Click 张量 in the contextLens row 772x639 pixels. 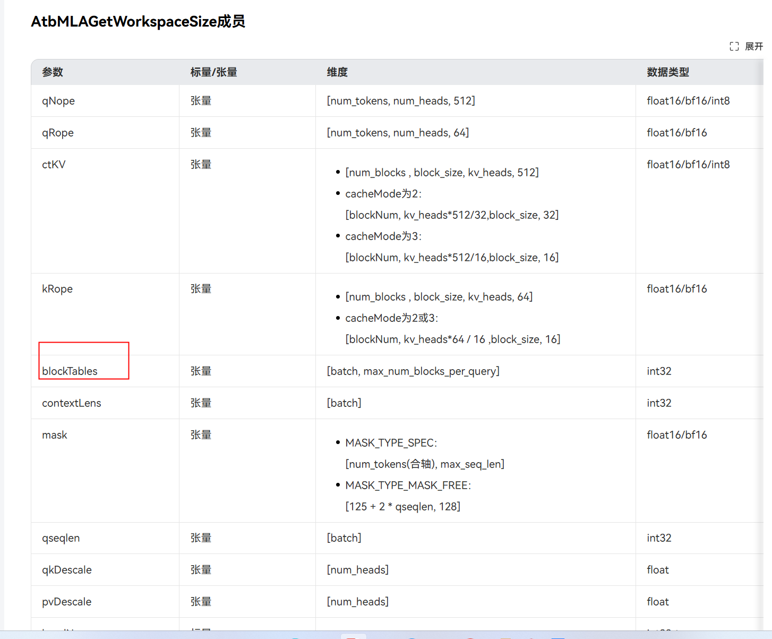click(x=201, y=403)
